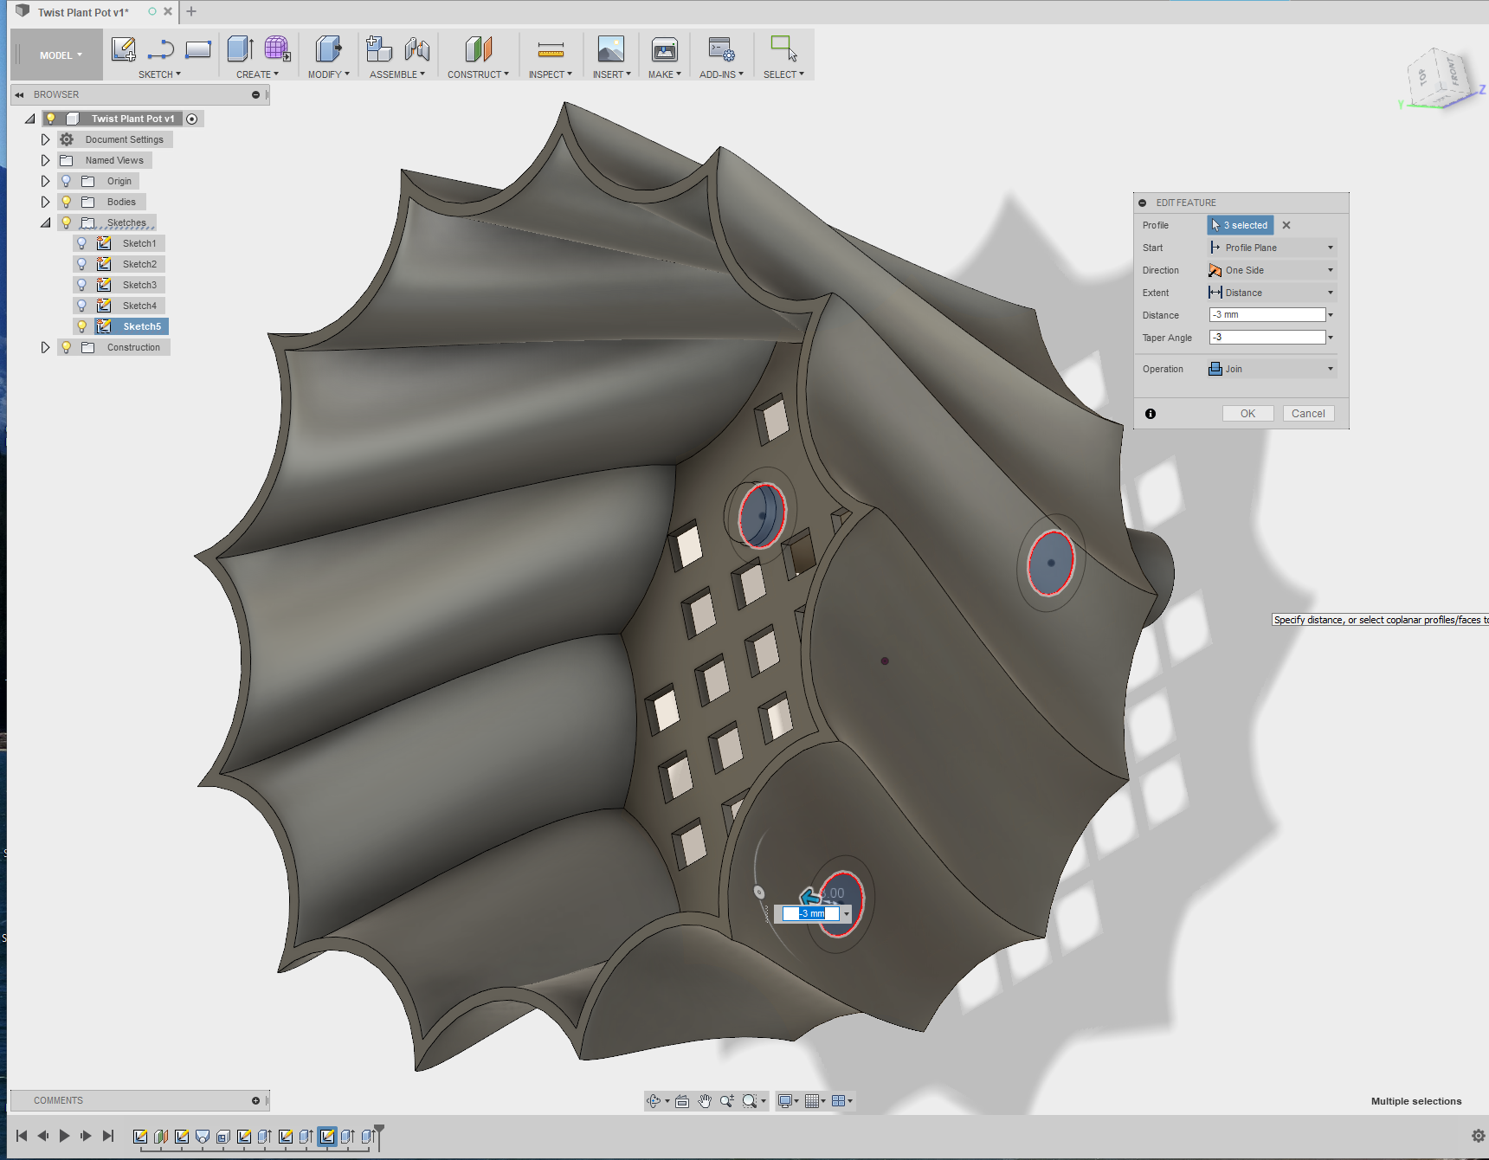The width and height of the screenshot is (1489, 1160).
Task: Click the Distance input field
Action: pyautogui.click(x=1267, y=315)
